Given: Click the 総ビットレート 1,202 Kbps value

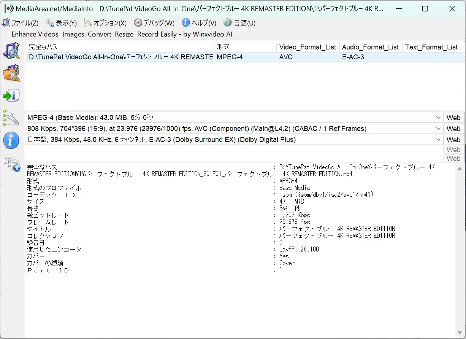Looking at the screenshot, I should pos(295,215).
